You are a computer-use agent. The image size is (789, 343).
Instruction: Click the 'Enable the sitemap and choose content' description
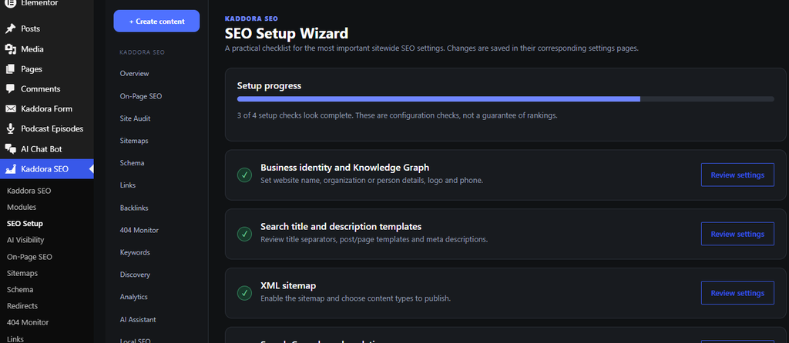click(355, 298)
